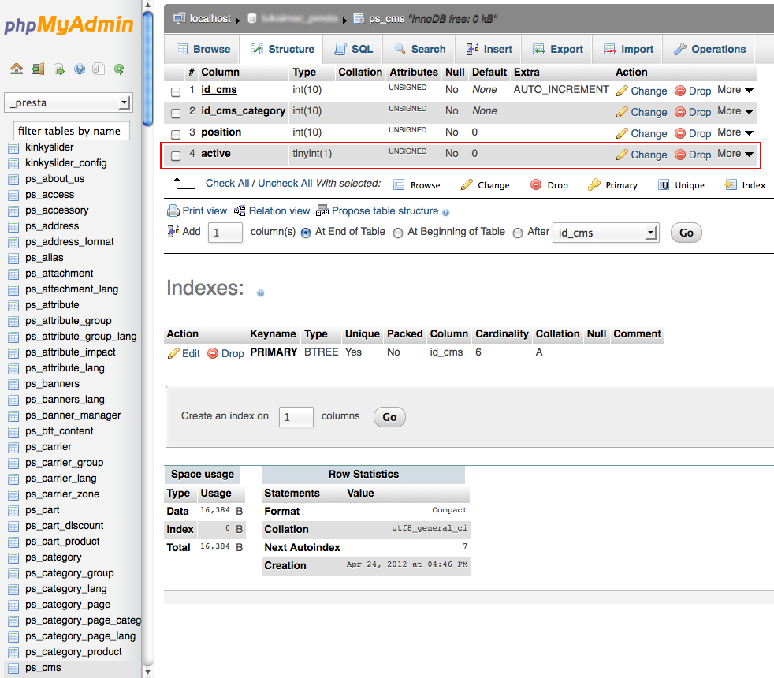The height and width of the screenshot is (678, 774).
Task: Click the phpMyAdmin documentation help icon
Action: coord(80,69)
